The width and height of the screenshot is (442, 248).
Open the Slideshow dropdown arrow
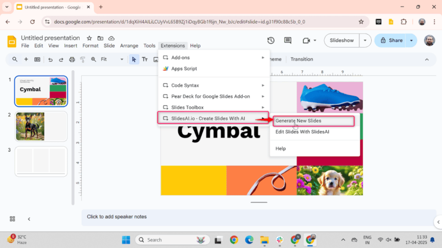[364, 40]
